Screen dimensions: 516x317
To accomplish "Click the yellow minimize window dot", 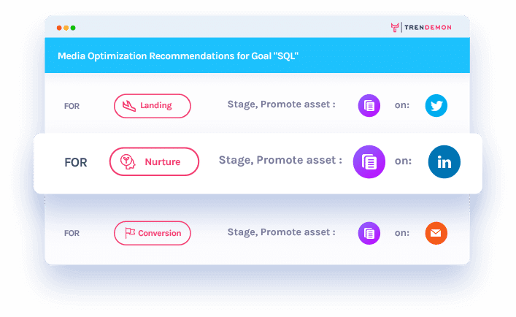I will click(x=66, y=28).
